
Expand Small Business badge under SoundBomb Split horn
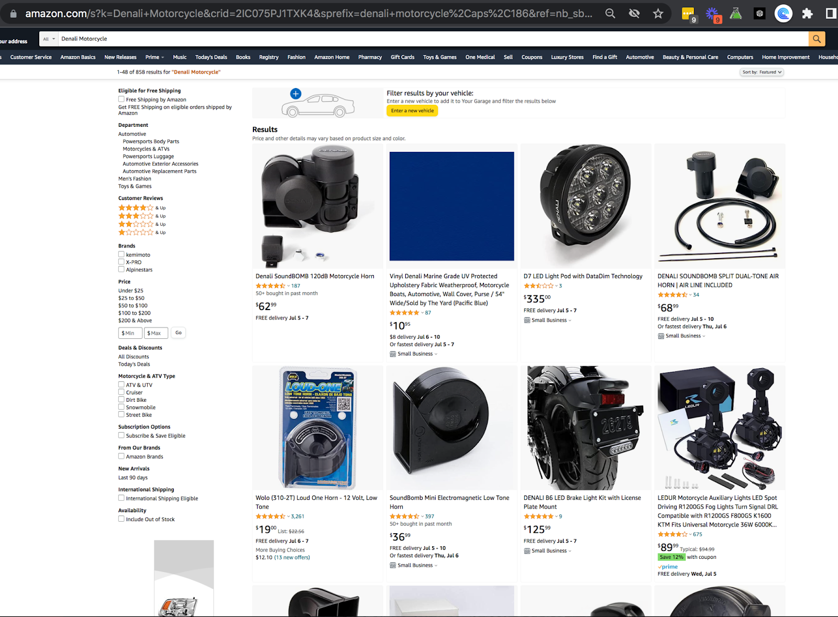(681, 336)
